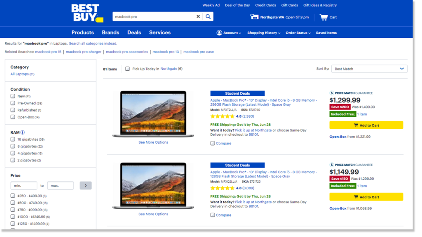Open related search macbook pro 15

pos(48,52)
